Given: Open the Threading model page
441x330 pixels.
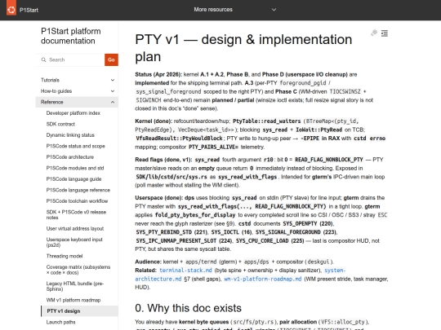Looking at the screenshot, I should (x=65, y=256).
